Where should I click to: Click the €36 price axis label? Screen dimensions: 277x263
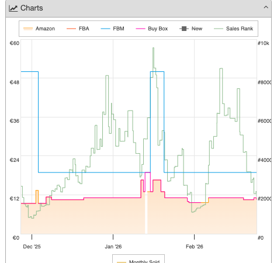pyautogui.click(x=15, y=121)
